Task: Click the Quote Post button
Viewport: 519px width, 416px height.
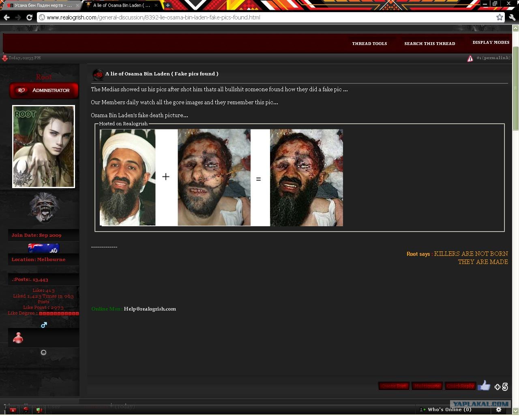Action: [394, 386]
